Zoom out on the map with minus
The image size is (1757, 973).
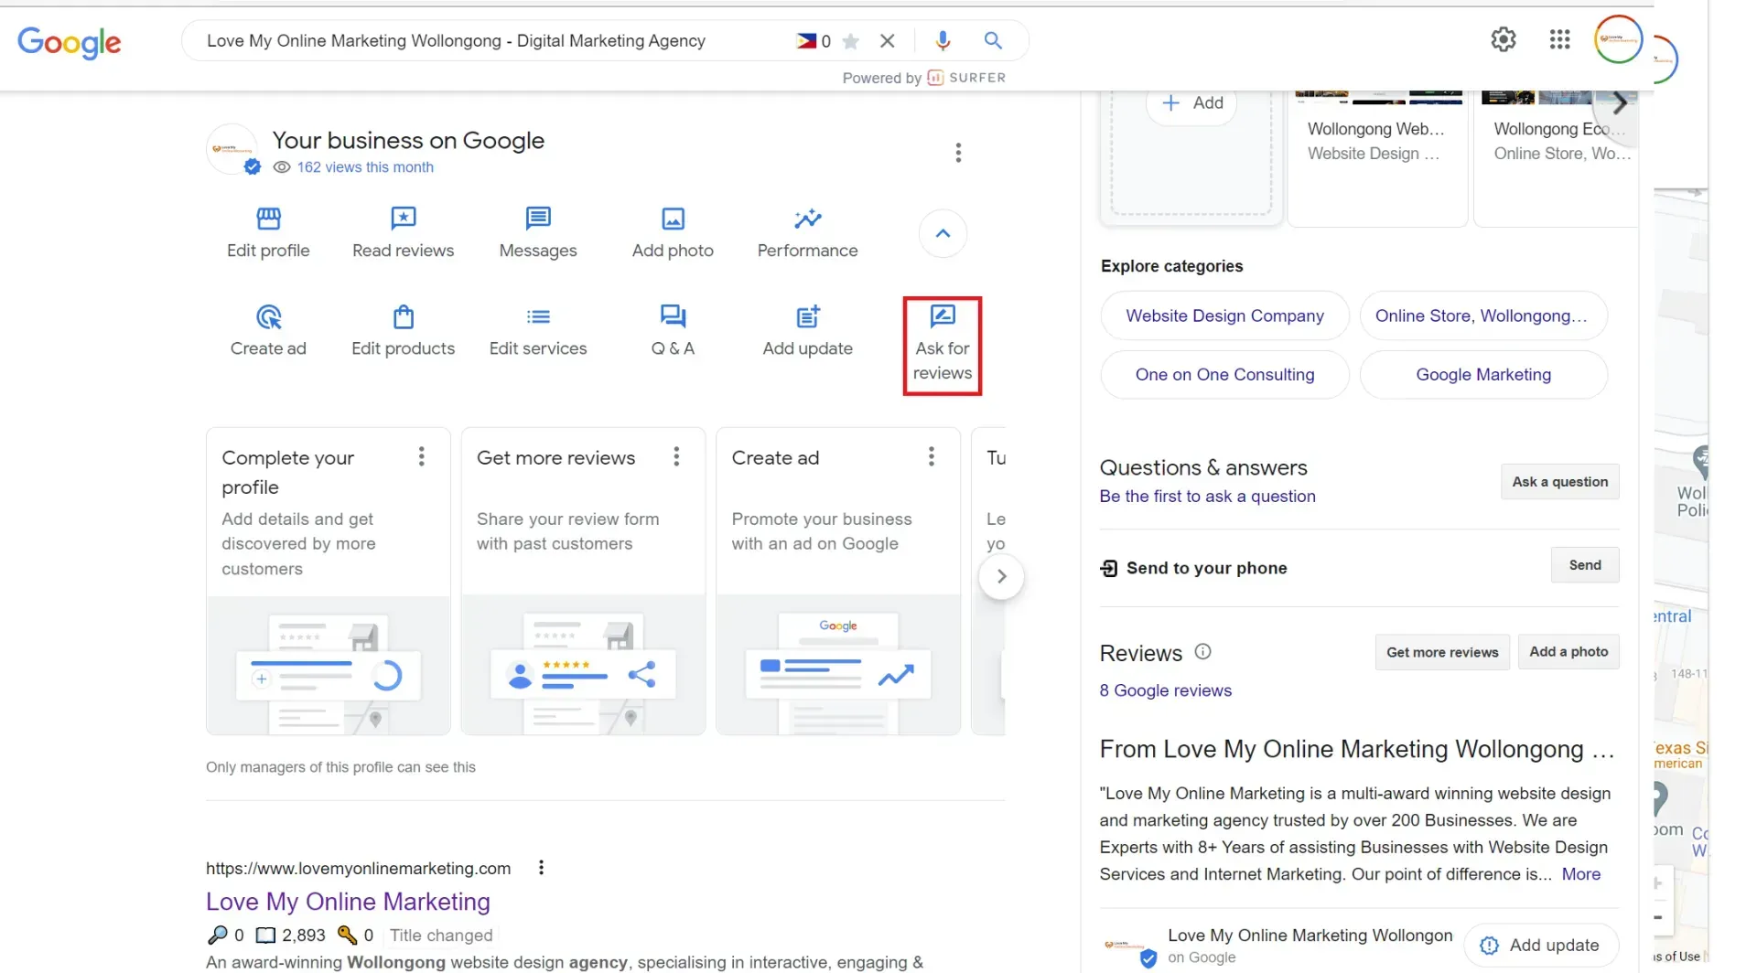tap(1657, 917)
